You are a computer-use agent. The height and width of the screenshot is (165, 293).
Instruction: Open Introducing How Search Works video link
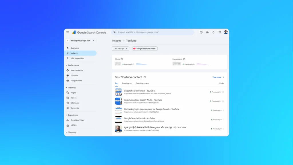click(143, 100)
